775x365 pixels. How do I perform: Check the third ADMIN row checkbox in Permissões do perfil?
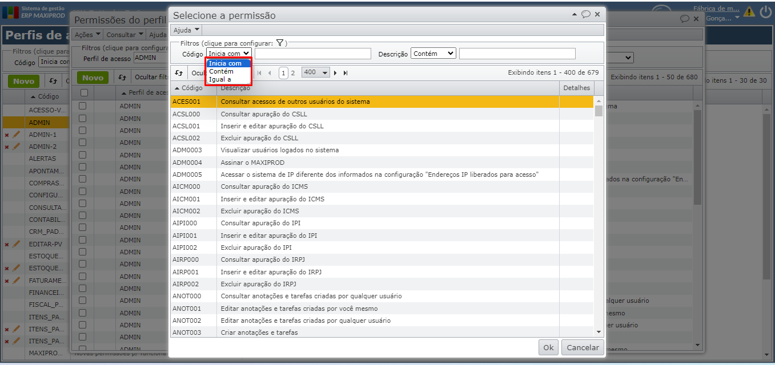click(x=83, y=131)
